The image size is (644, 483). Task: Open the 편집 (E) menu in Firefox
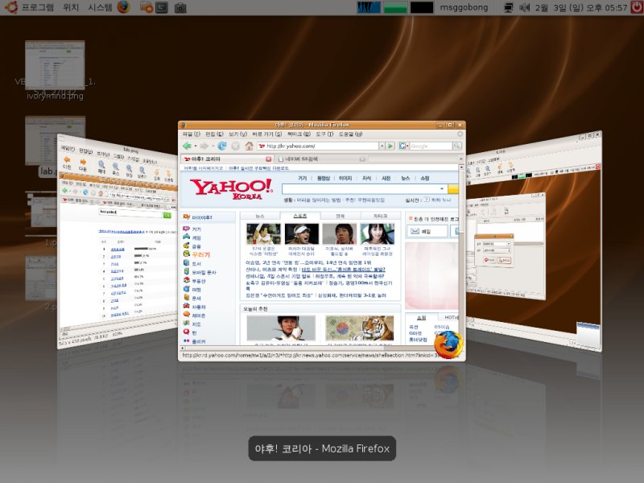(x=214, y=134)
